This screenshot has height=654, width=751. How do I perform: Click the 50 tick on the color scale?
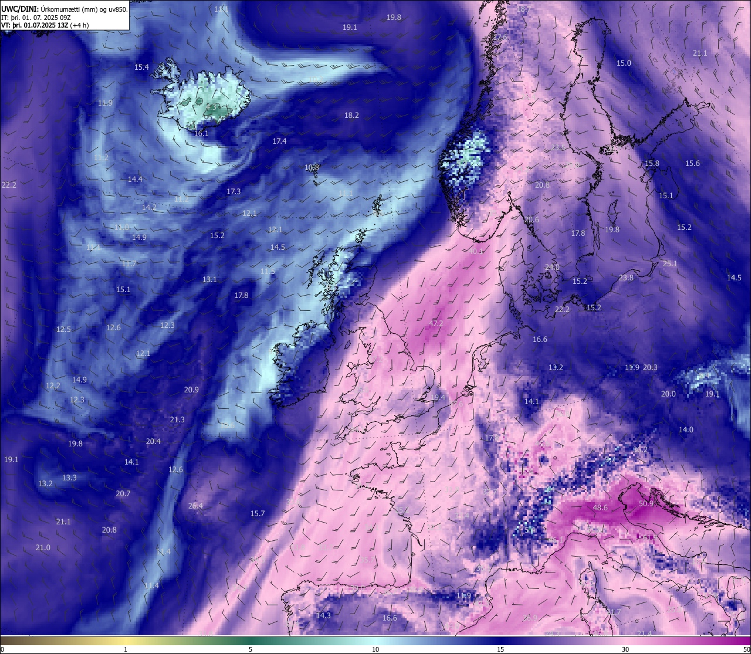746,649
